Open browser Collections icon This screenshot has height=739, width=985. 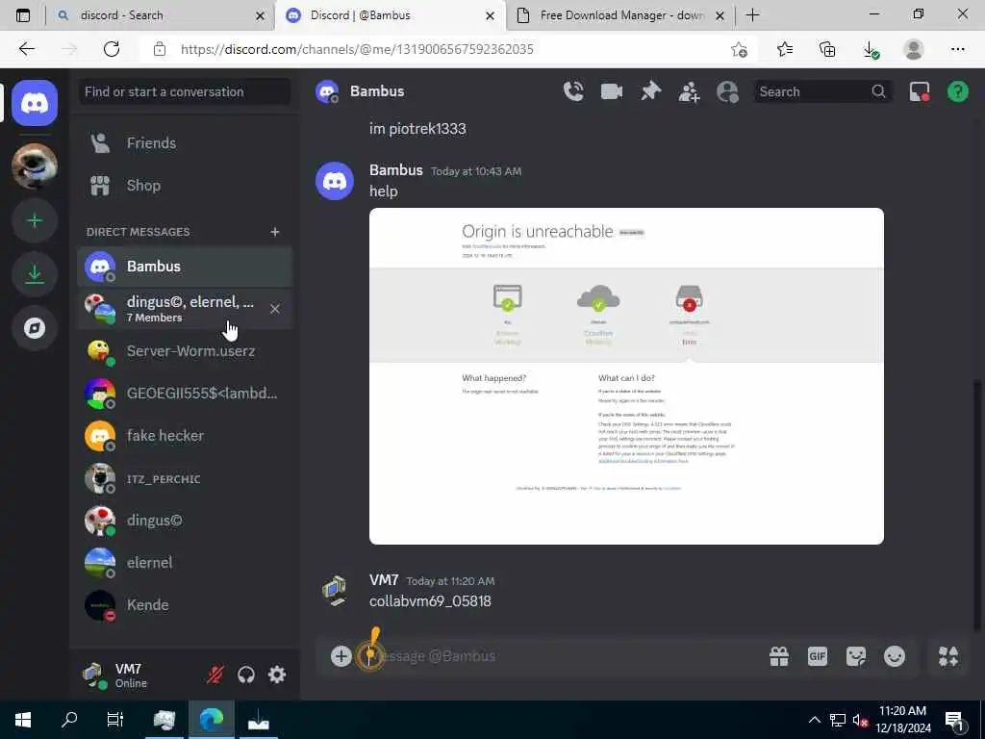(828, 50)
